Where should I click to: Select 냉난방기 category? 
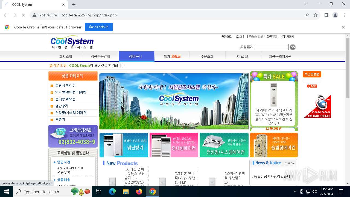[x=62, y=106]
